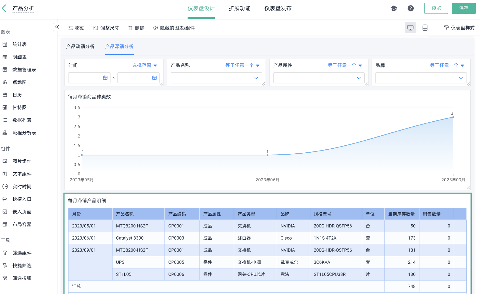Insert a 实时时间 component
480x294 pixels.
[22, 186]
